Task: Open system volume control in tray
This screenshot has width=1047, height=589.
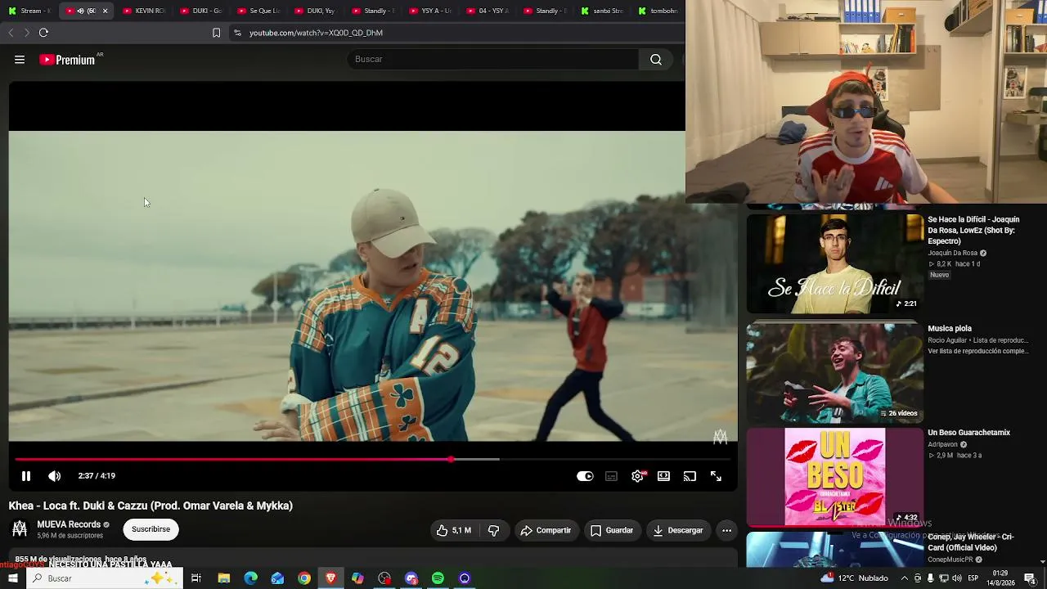Action: (957, 578)
